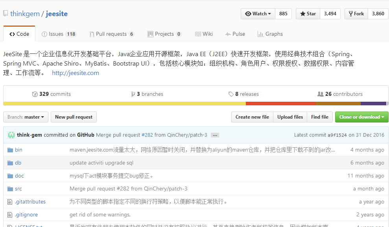Open the Watch notifications dropdown
Image resolution: width=389 pixels, height=227 pixels.
(258, 14)
